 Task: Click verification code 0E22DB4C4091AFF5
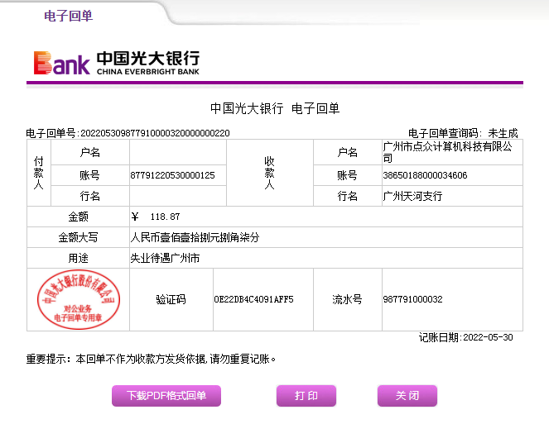[254, 299]
